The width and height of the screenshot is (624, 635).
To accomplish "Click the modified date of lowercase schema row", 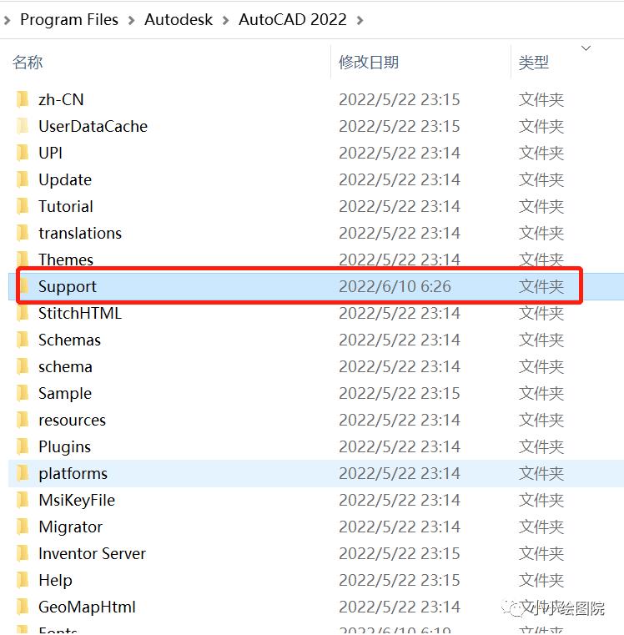I will pyautogui.click(x=400, y=367).
